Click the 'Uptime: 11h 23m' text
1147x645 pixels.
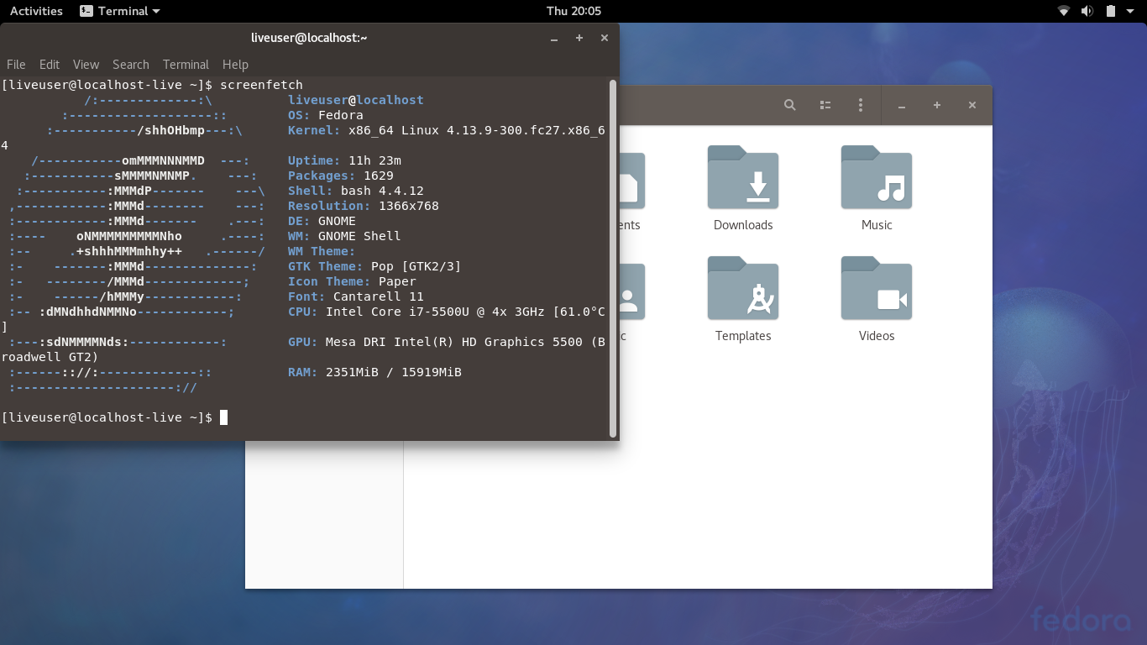(x=344, y=160)
